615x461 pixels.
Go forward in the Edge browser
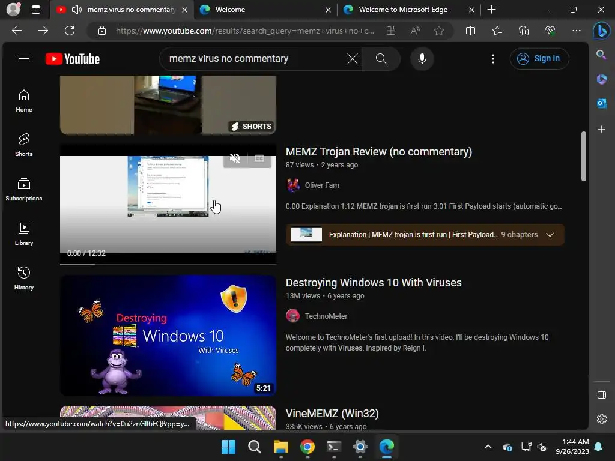coord(43,31)
